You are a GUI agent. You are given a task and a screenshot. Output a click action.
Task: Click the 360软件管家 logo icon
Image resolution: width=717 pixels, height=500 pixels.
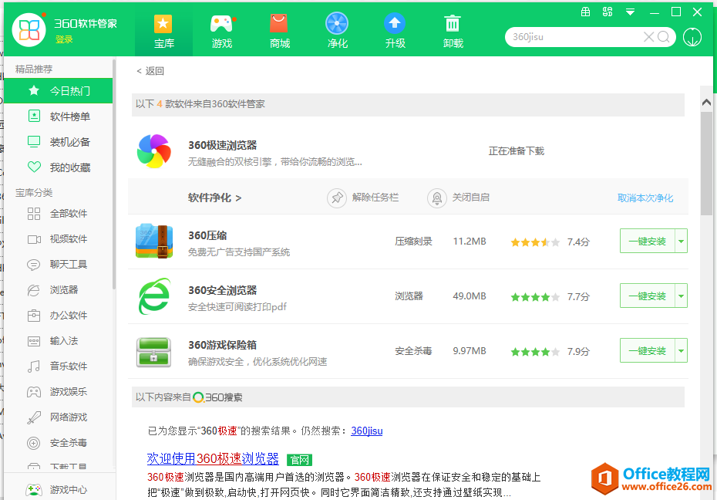[x=29, y=30]
